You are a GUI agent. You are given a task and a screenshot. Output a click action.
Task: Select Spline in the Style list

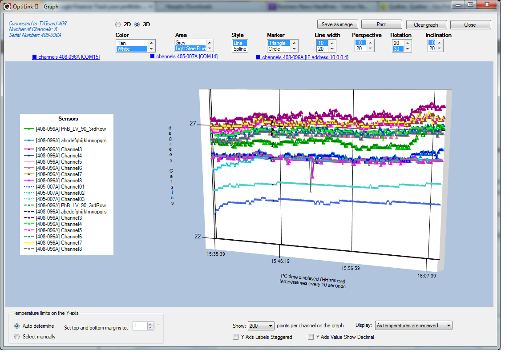click(x=239, y=49)
